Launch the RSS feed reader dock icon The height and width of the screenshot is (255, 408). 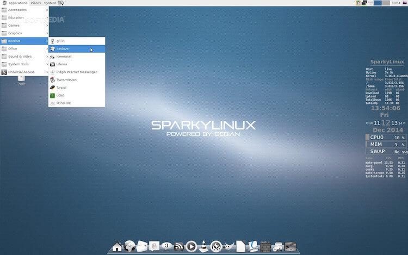point(179,246)
